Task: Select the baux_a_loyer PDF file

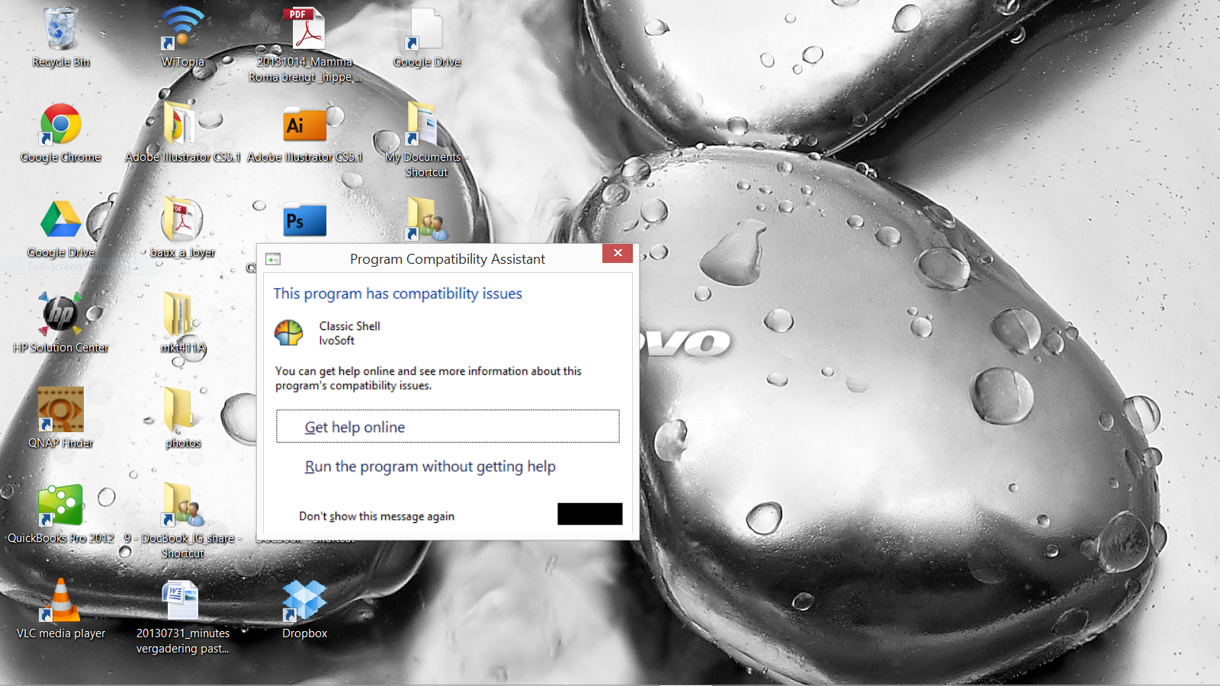Action: (x=182, y=220)
